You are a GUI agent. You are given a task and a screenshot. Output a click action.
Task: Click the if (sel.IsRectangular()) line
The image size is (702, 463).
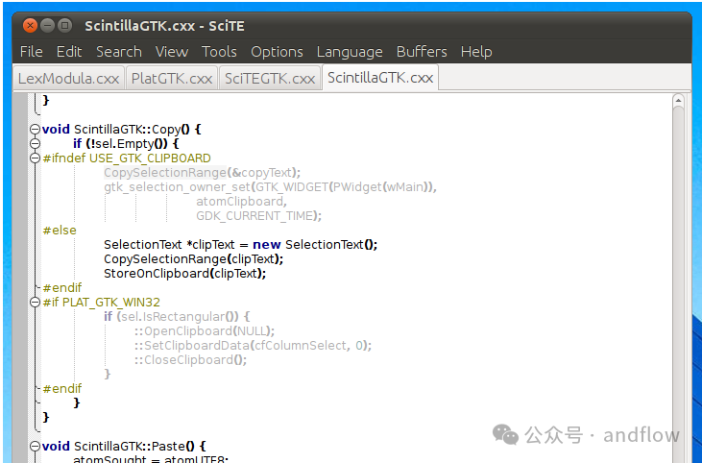click(177, 317)
